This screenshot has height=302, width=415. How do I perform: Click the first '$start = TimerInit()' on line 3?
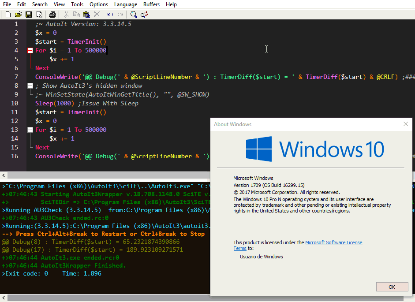tap(71, 41)
